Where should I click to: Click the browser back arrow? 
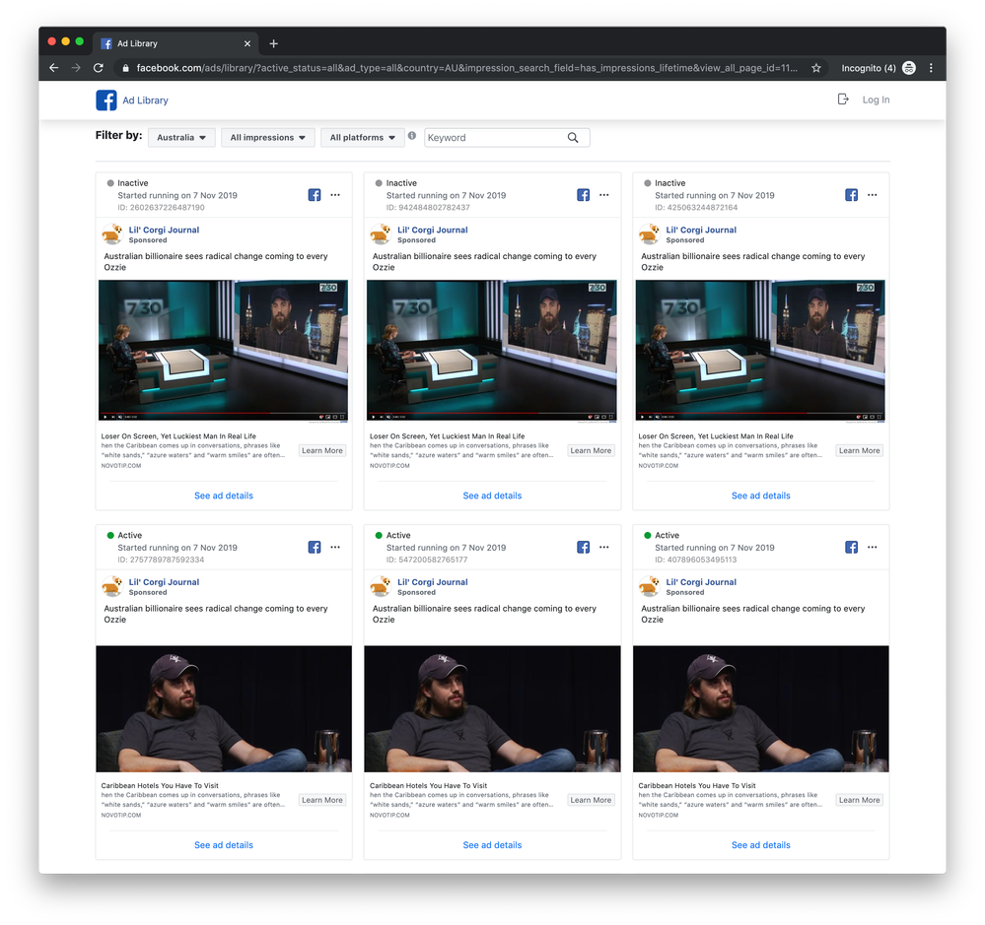(x=54, y=68)
